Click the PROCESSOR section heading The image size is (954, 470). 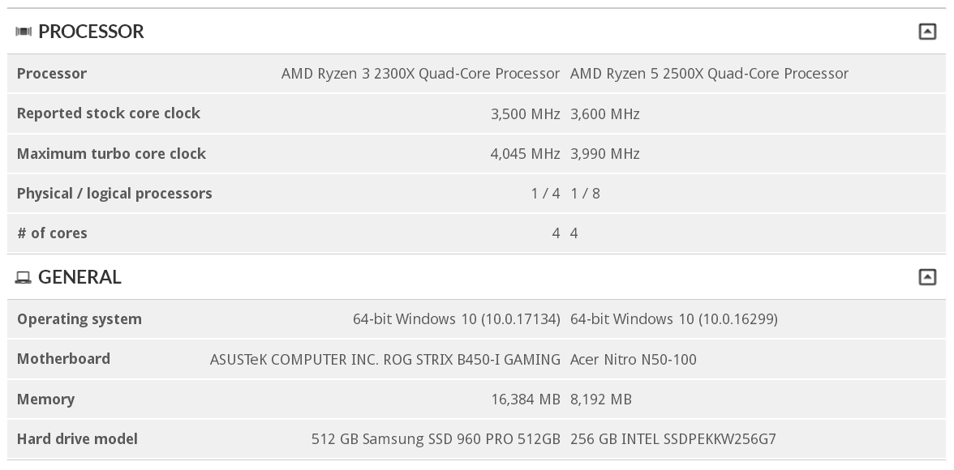pyautogui.click(x=91, y=32)
